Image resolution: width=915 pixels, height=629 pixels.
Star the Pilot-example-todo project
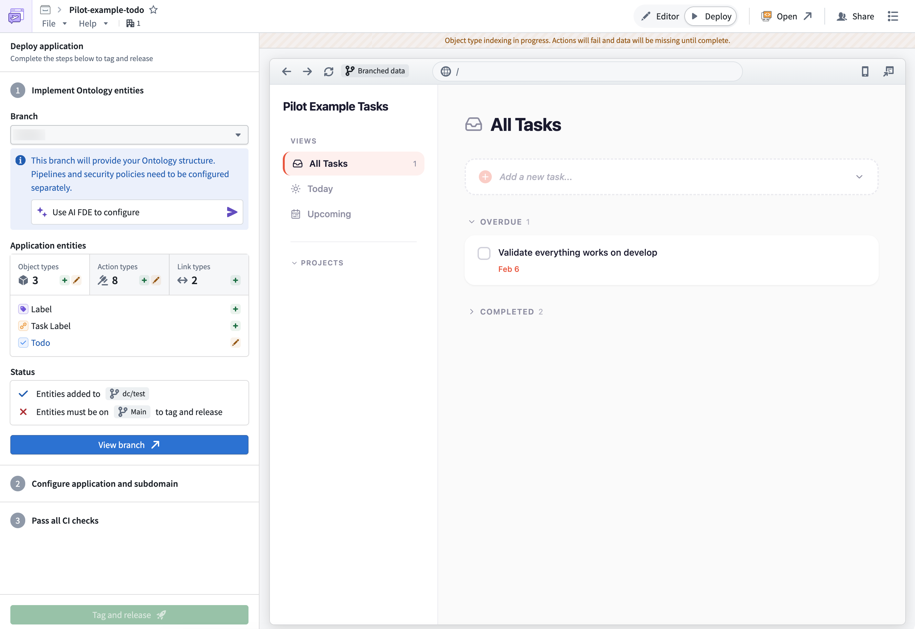[x=153, y=10]
